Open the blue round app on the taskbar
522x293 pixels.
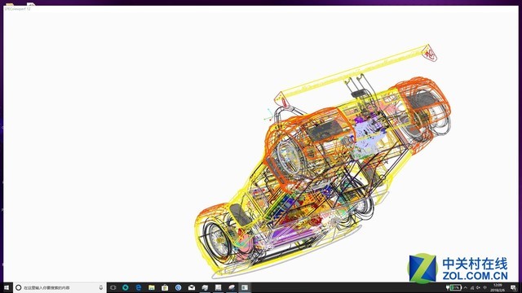click(x=178, y=287)
